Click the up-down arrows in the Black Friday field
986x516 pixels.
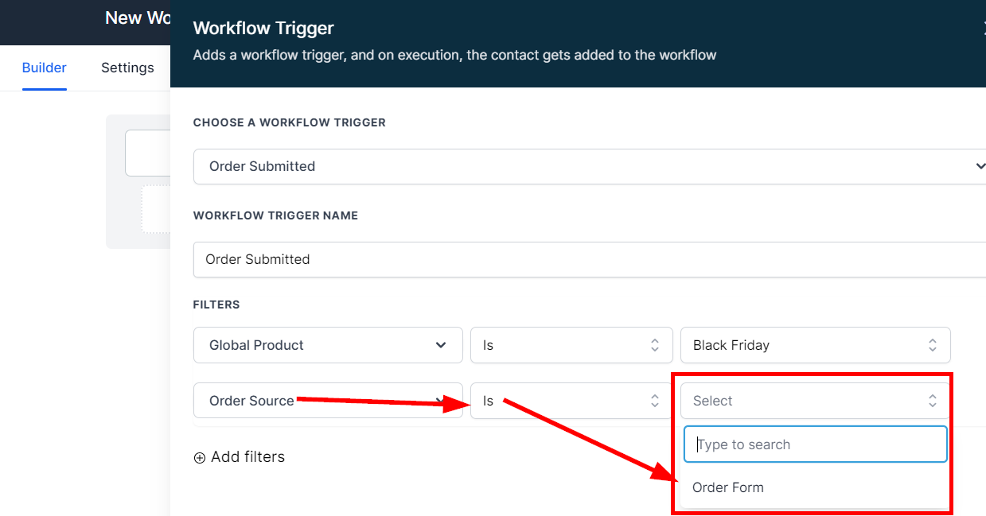[x=932, y=345]
